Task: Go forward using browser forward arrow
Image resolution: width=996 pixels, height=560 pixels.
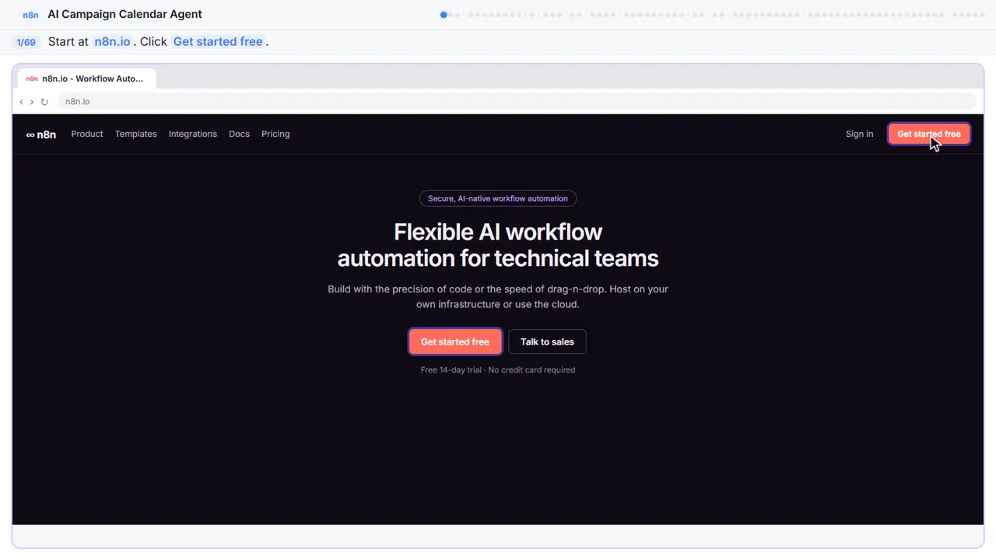Action: coord(31,102)
